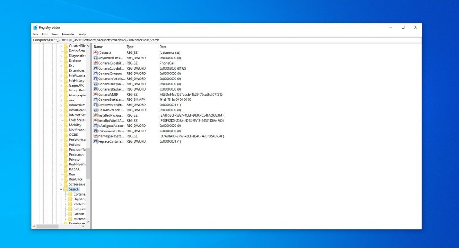Click the CortanaMUID value's string icon
The height and width of the screenshot is (248, 459).
click(95, 94)
